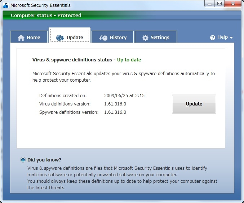This screenshot has width=244, height=203.
Task: Select the Update tab
Action: coord(70,35)
